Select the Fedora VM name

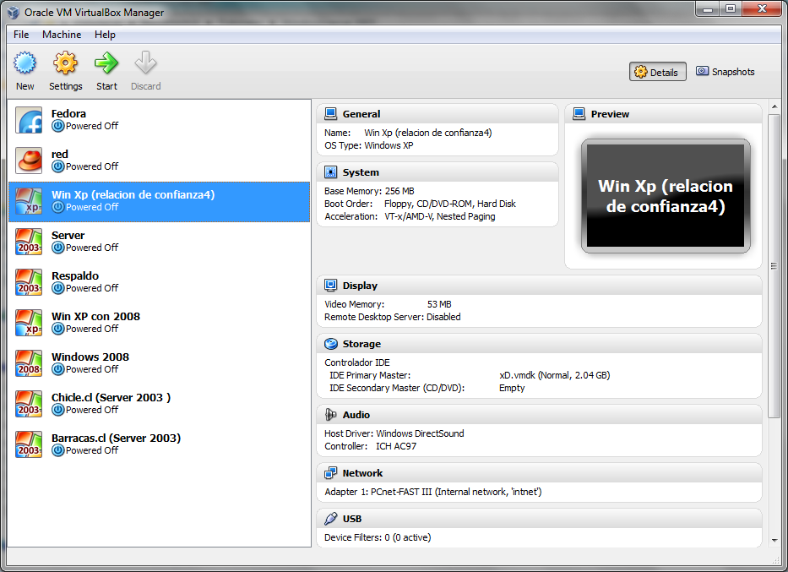(x=68, y=113)
